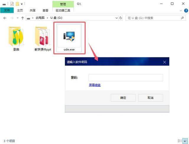Expand the chevron after 此电脑 in the path
Viewport: 189px width, 144px height.
point(47,18)
